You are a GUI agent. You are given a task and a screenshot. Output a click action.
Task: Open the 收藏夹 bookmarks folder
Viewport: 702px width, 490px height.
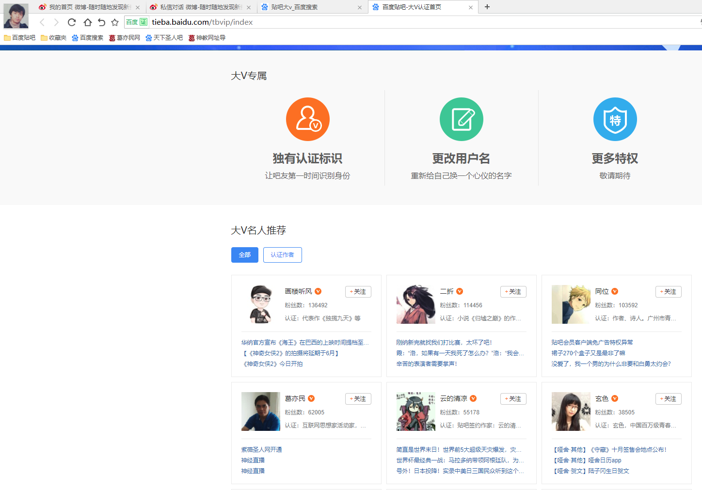(54, 38)
